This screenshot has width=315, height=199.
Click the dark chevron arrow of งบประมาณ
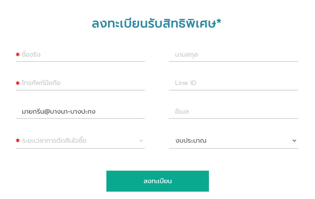(x=294, y=141)
